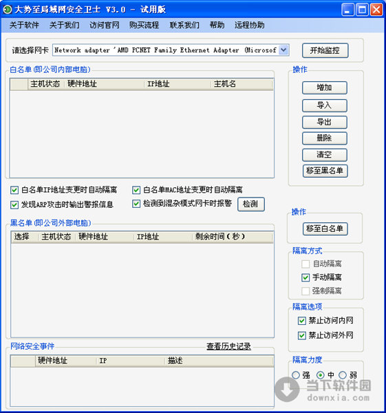Screen dimensions: 386x413
Task: Click security events 硬件地址 column header
Action: (65, 361)
